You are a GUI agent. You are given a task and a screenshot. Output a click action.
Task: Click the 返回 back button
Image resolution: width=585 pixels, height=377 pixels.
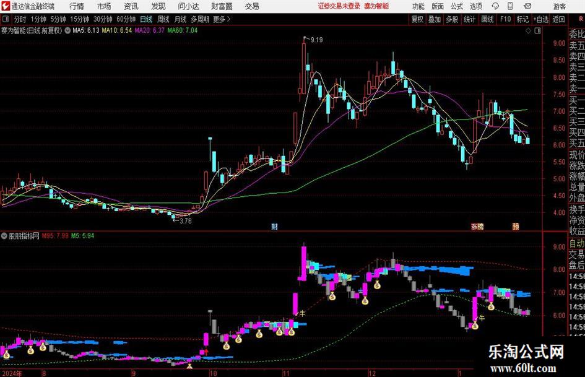click(558, 19)
